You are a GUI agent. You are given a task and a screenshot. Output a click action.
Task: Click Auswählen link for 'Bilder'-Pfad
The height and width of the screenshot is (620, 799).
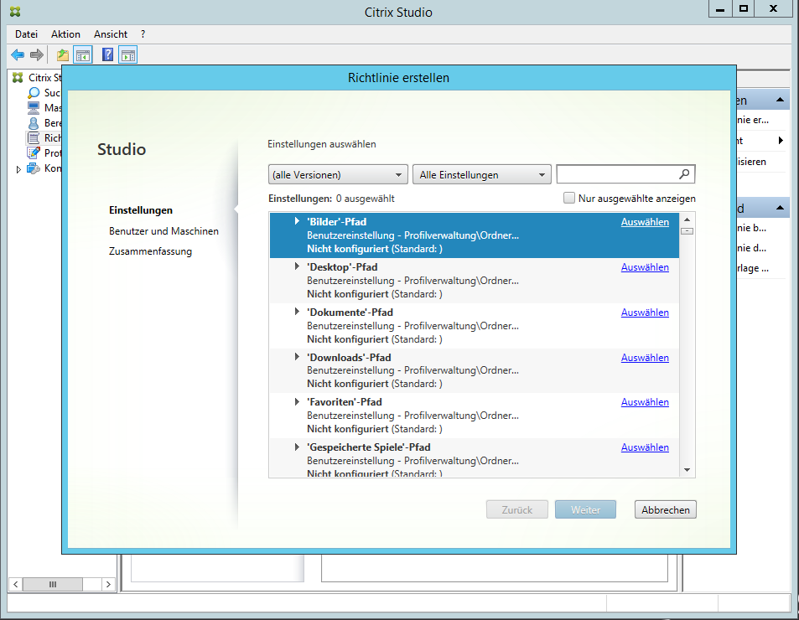coord(645,222)
